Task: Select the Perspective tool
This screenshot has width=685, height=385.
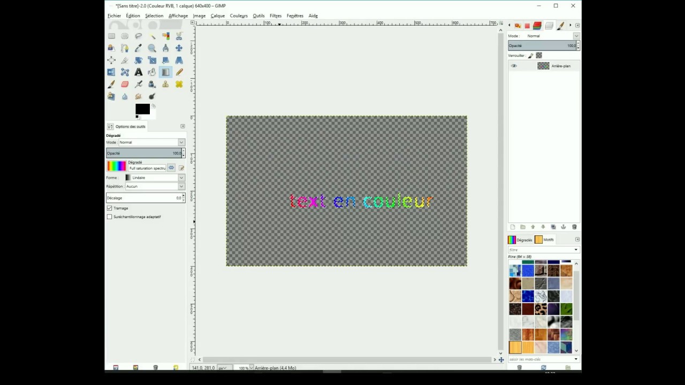Action: click(x=179, y=60)
